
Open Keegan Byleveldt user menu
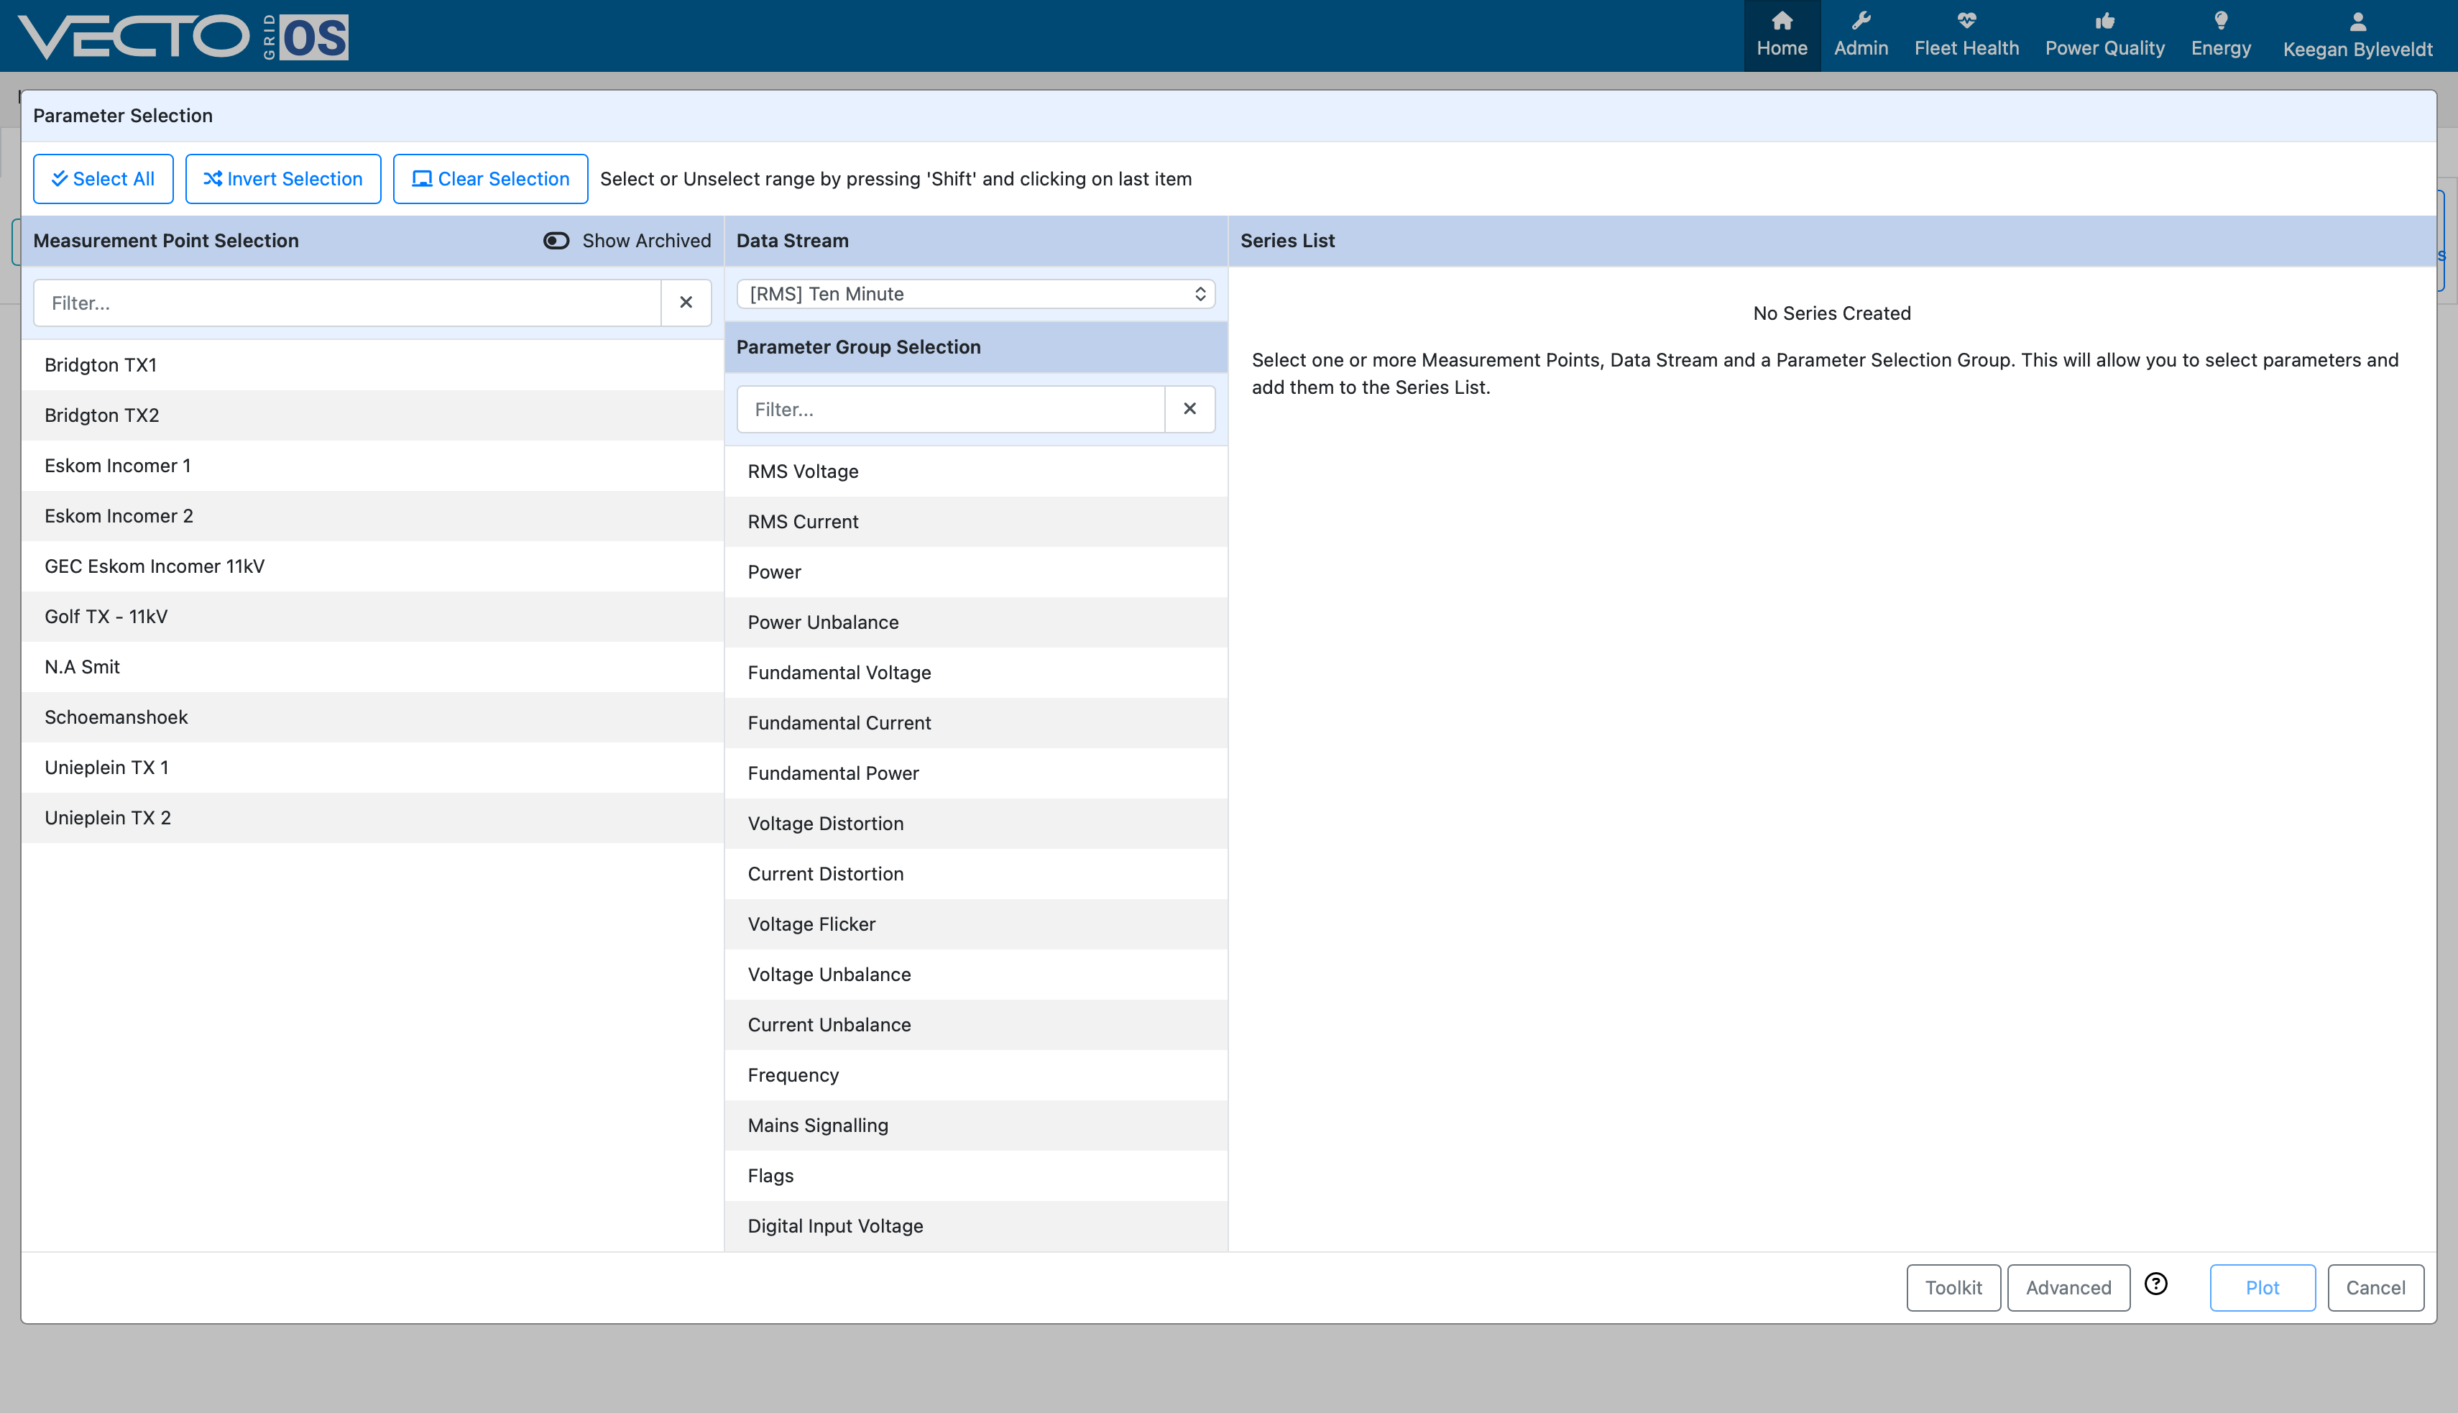tap(2357, 35)
